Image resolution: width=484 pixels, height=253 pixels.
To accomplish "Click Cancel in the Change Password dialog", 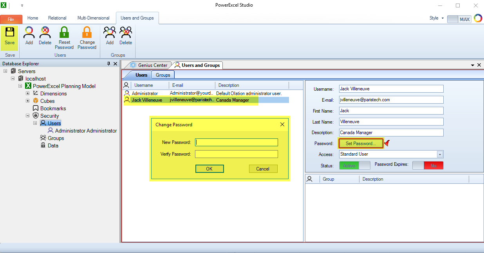I will (x=263, y=169).
